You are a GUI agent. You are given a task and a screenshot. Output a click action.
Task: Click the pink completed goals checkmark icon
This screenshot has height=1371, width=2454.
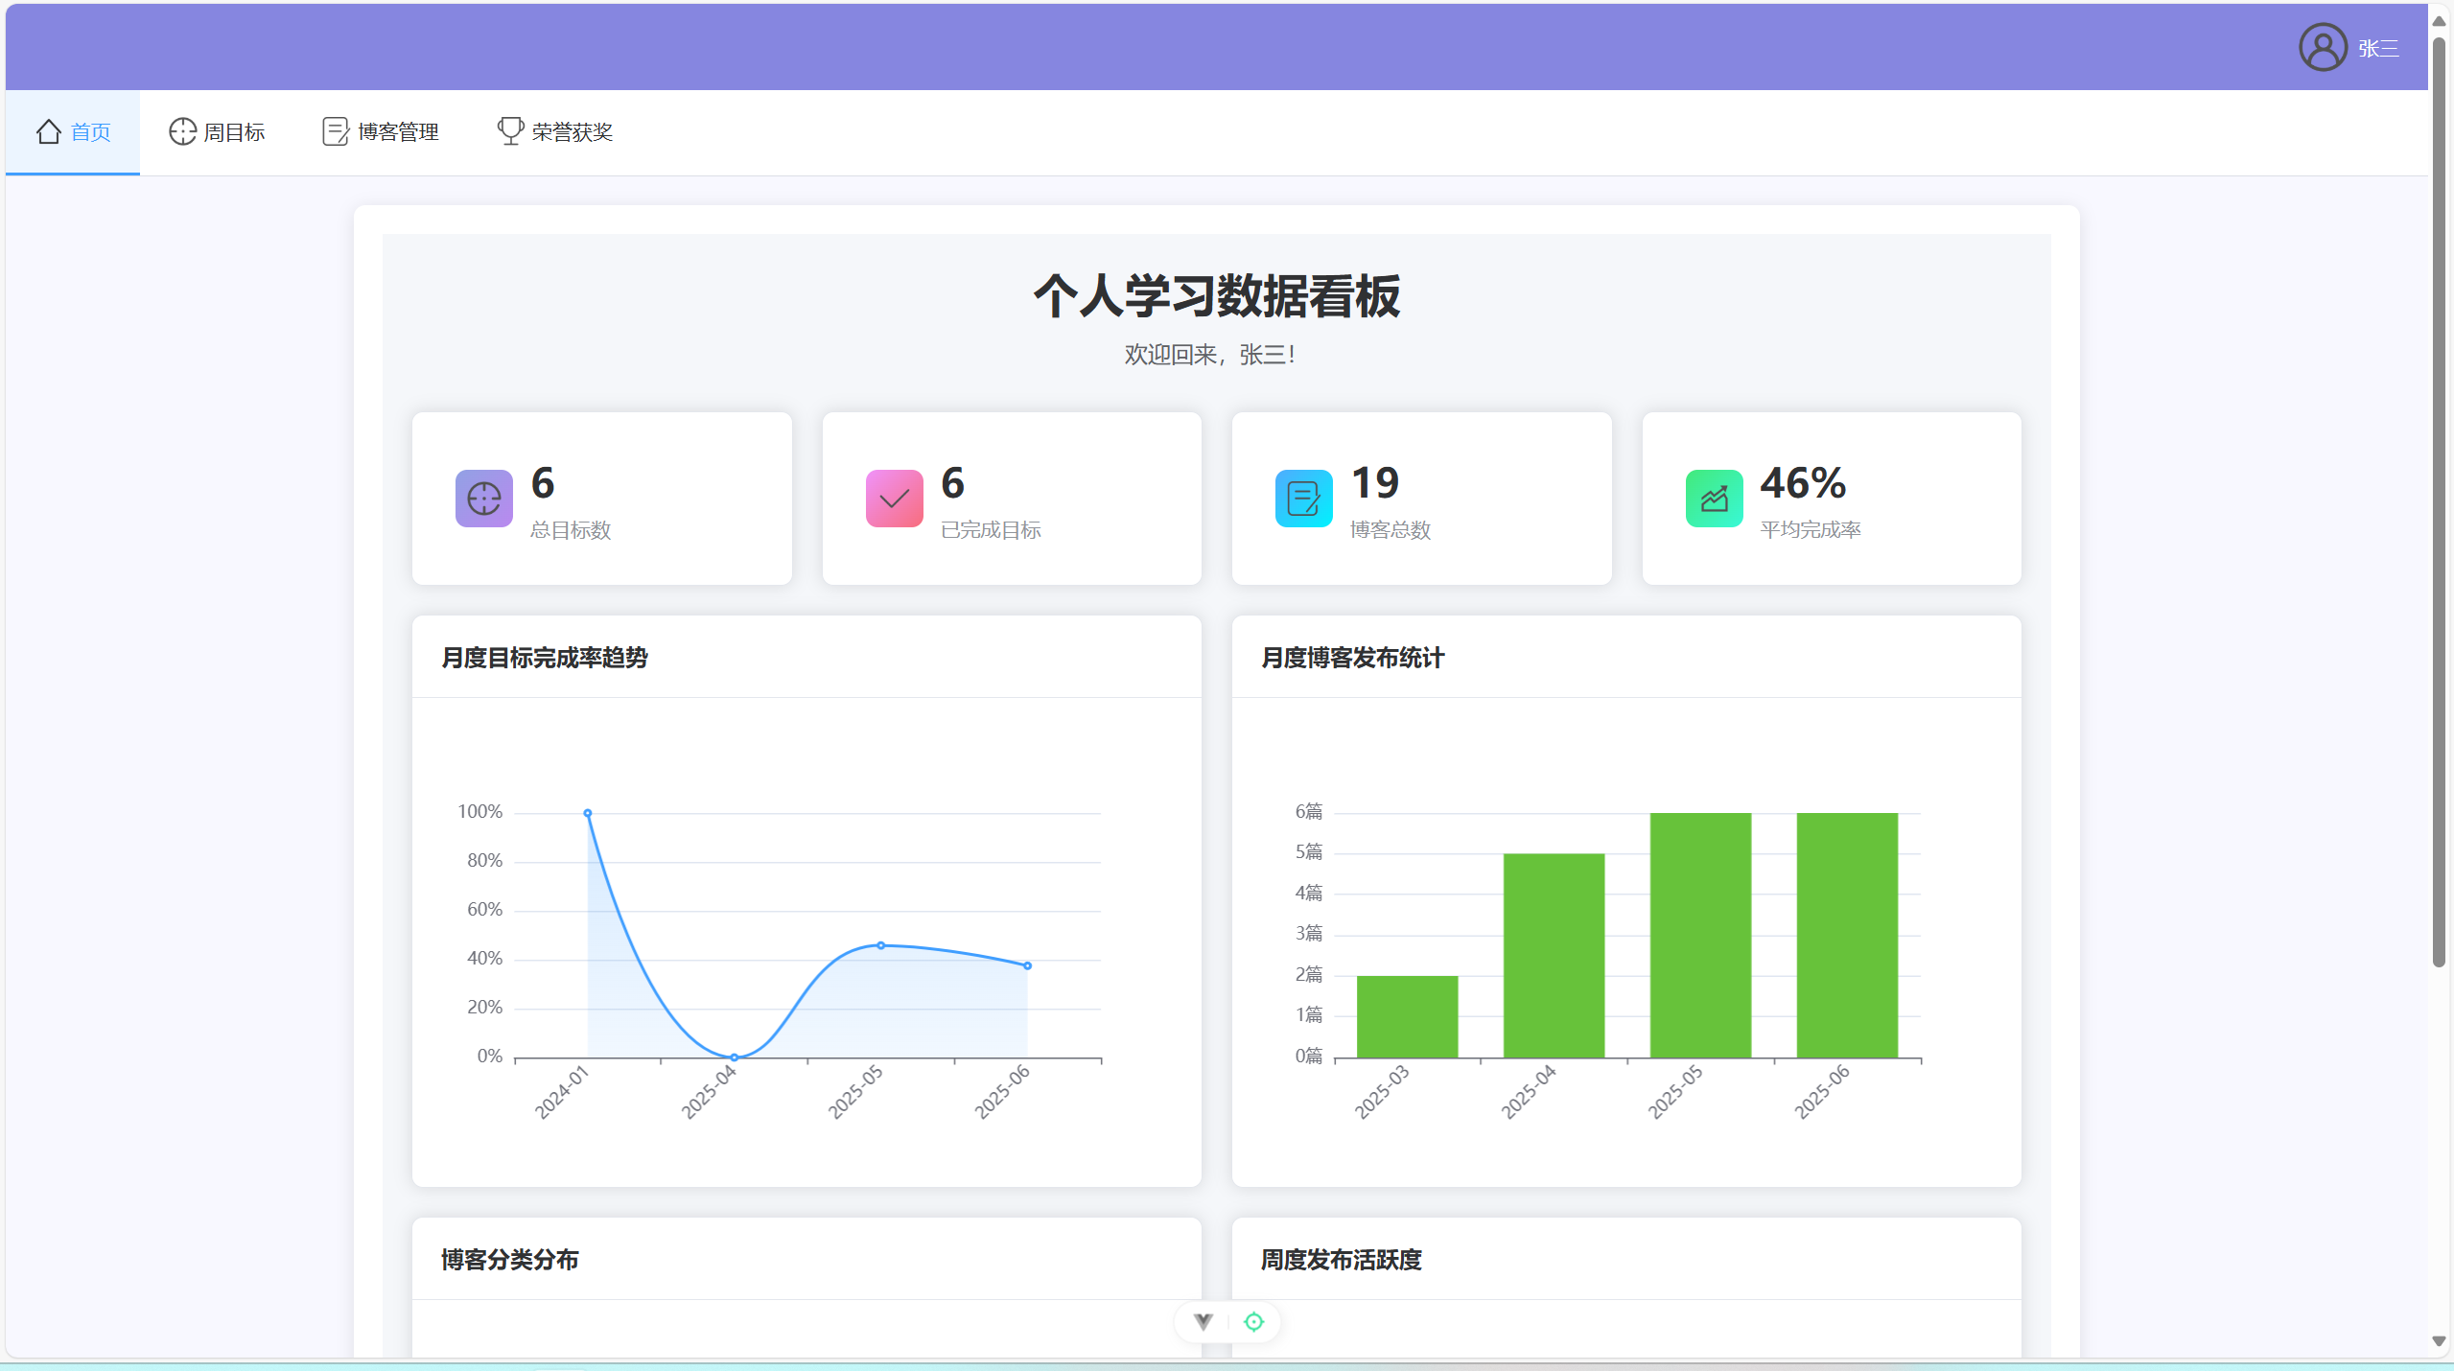click(894, 499)
